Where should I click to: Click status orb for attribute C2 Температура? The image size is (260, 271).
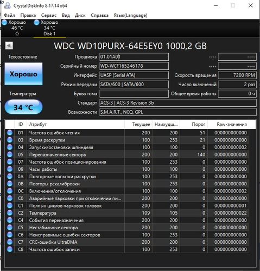[10, 213]
